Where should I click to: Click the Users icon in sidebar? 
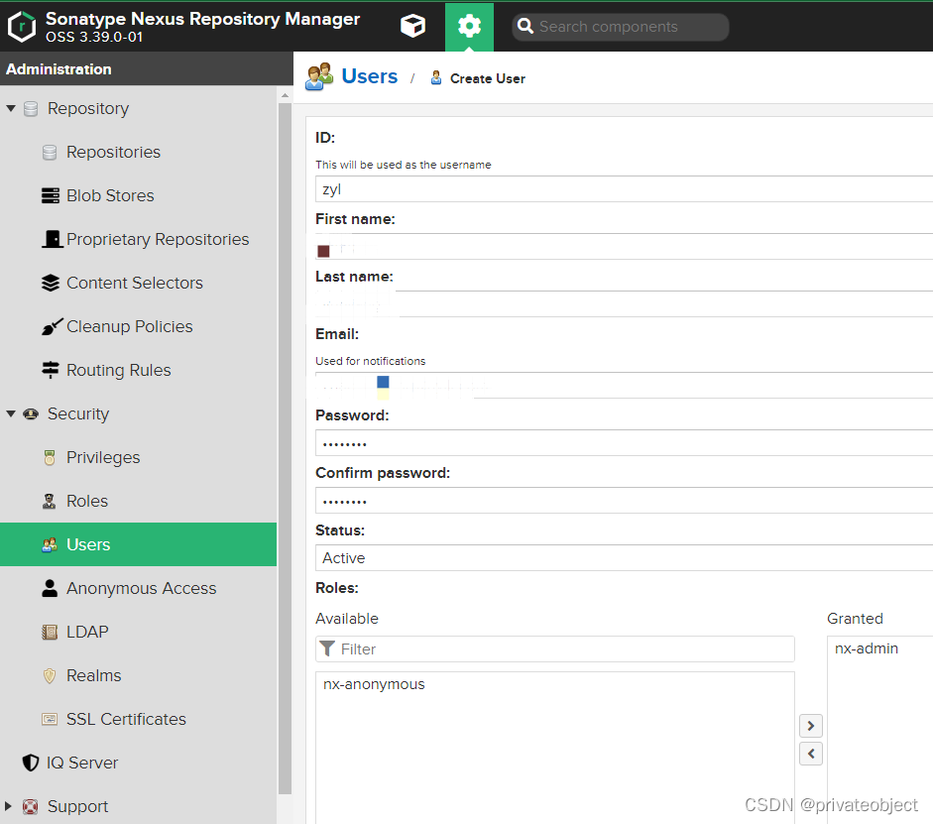pyautogui.click(x=50, y=544)
